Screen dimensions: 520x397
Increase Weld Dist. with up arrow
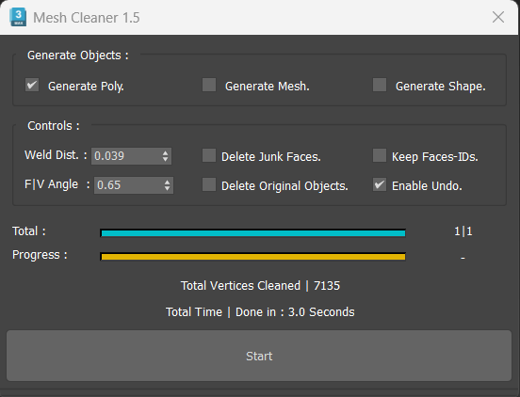[x=166, y=152]
